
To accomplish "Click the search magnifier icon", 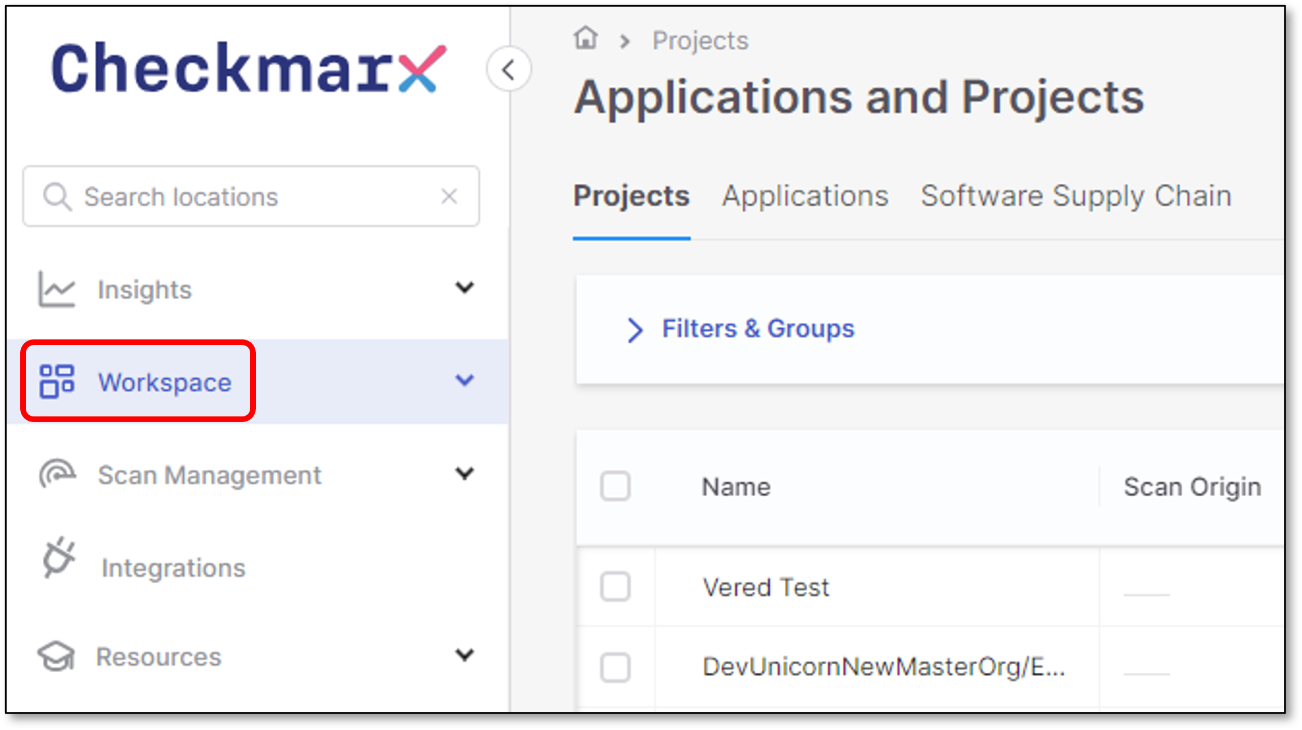I will click(x=57, y=197).
